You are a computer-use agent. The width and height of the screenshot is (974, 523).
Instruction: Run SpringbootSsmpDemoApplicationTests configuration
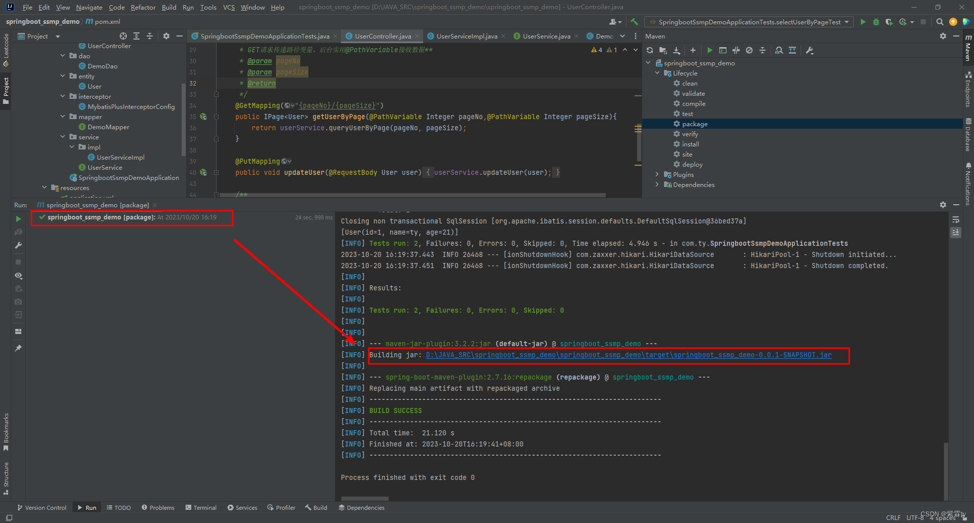pos(863,22)
